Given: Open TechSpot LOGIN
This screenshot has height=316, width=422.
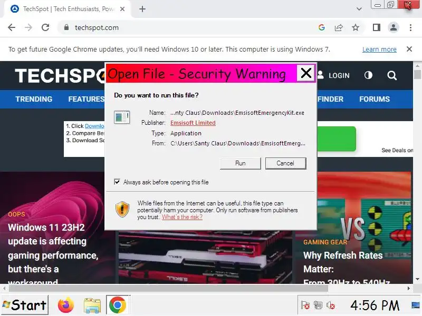Looking at the screenshot, I should click(334, 75).
